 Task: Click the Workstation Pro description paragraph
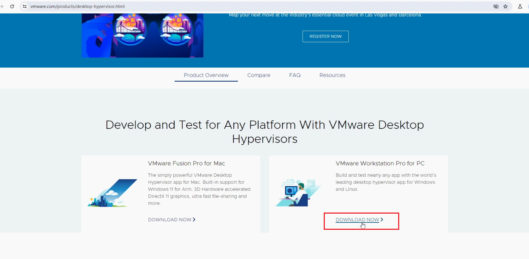point(386,182)
